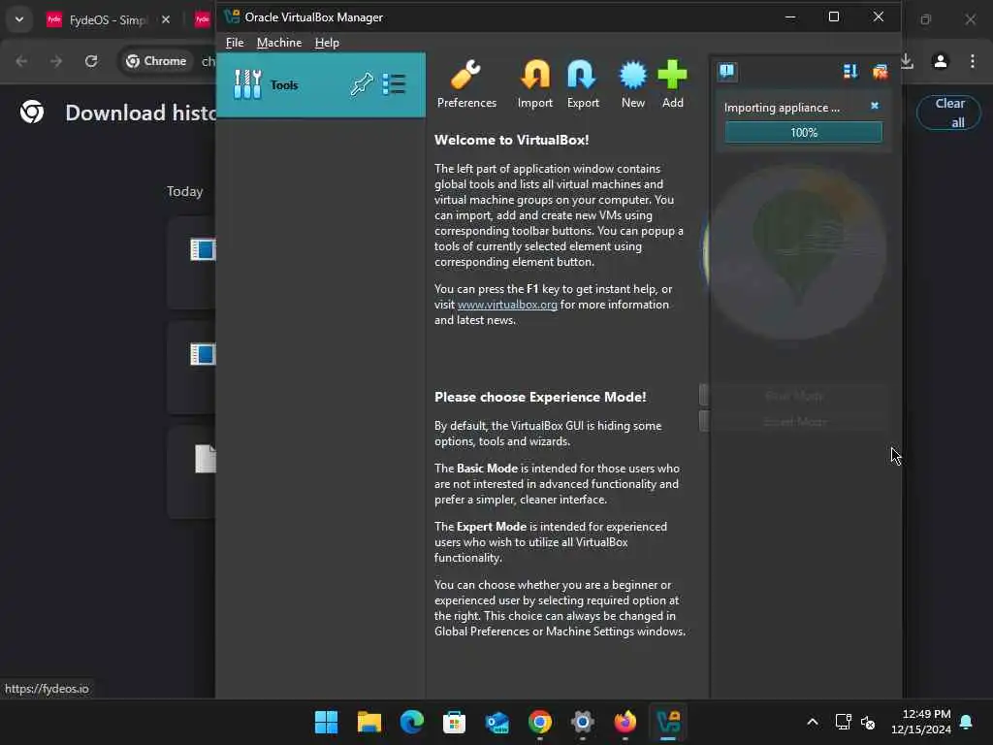
Task: Open Settings from the taskbar
Action: 582,722
